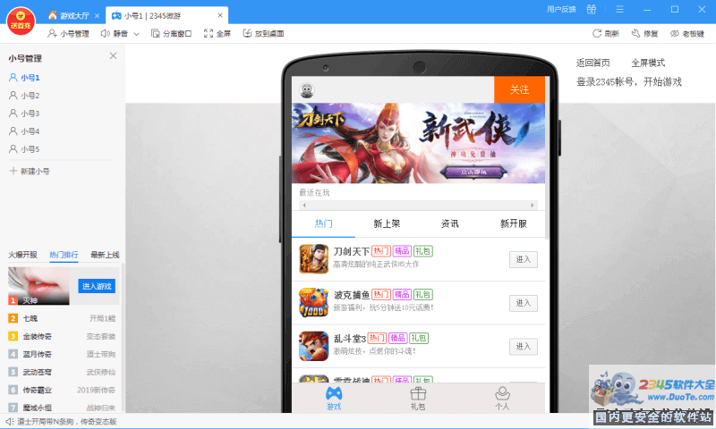The width and height of the screenshot is (716, 429).
Task: Open 游戏 gamepad tab in bottom nav
Action: 334,398
